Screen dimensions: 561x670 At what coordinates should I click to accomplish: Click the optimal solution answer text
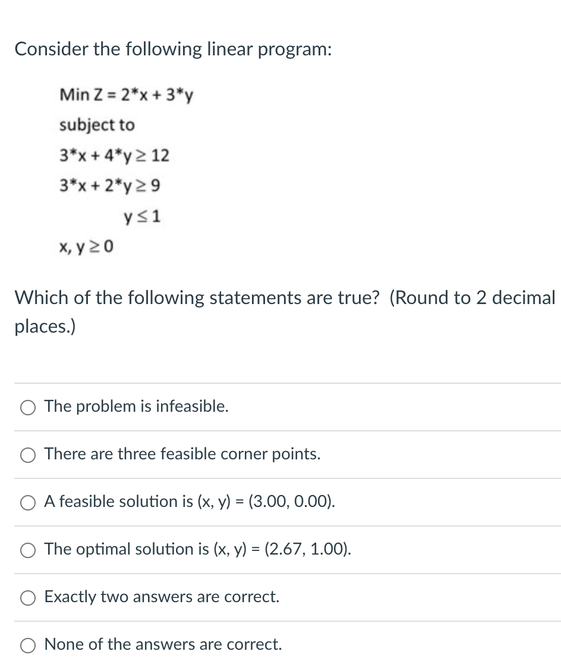click(x=197, y=550)
